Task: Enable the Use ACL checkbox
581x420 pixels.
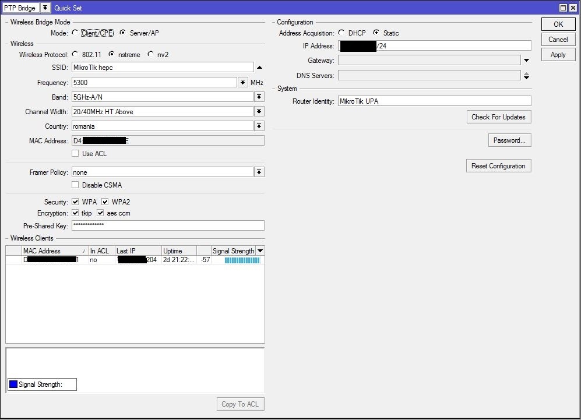Action: [x=75, y=154]
